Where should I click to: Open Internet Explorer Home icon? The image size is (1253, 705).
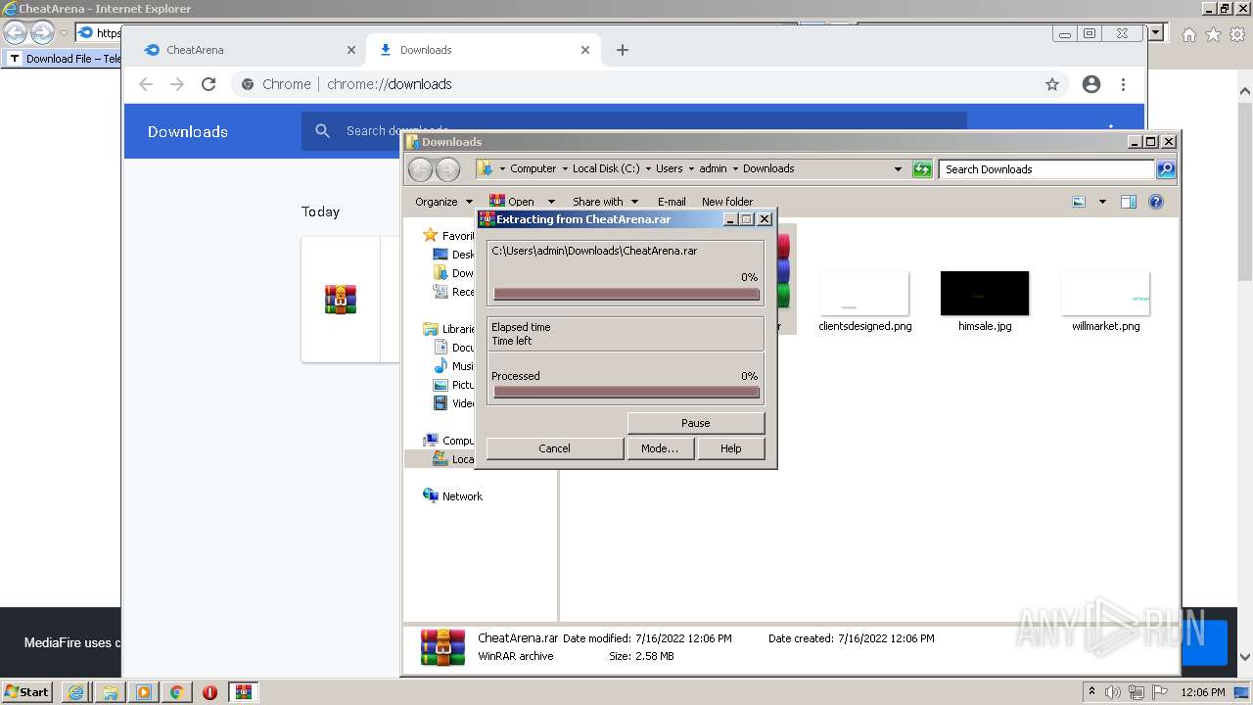coord(1188,34)
